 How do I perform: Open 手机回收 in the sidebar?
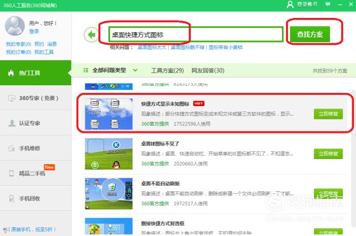tap(35, 199)
